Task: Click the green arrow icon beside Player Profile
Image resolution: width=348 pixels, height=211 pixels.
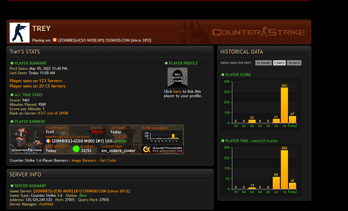Action: (x=166, y=63)
